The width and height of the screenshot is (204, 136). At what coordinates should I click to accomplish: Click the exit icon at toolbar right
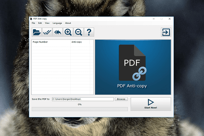(166, 32)
